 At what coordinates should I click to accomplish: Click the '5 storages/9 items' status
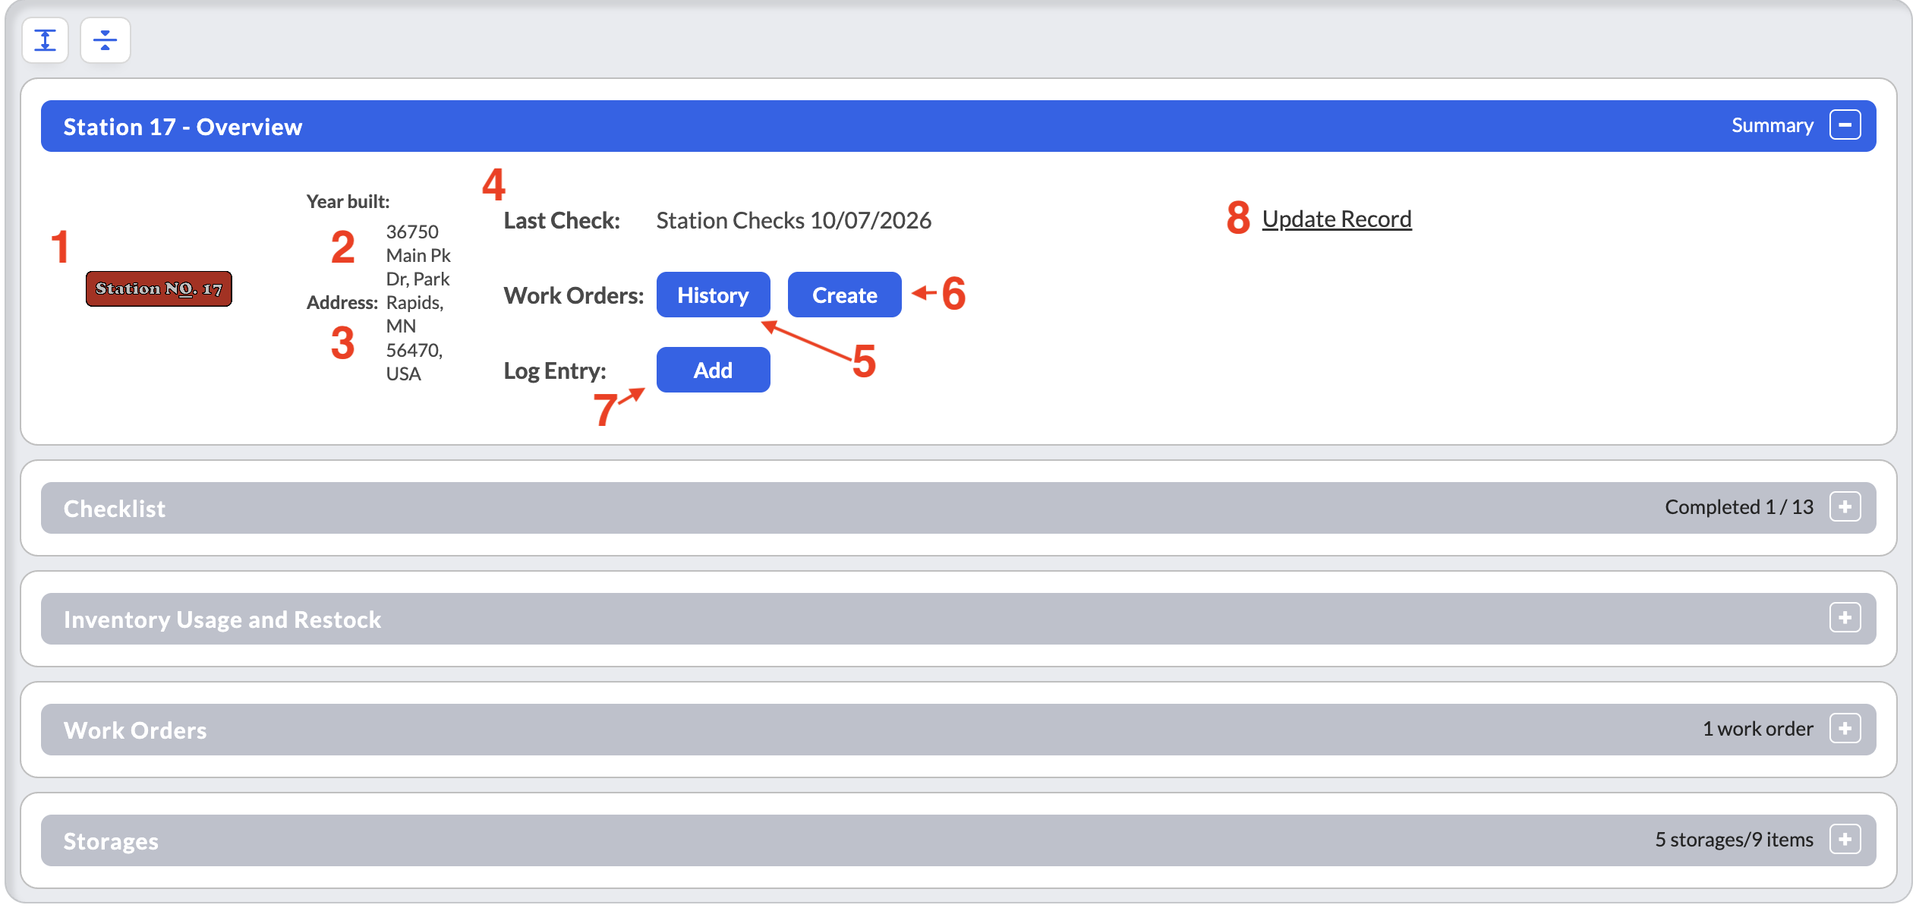1734,839
